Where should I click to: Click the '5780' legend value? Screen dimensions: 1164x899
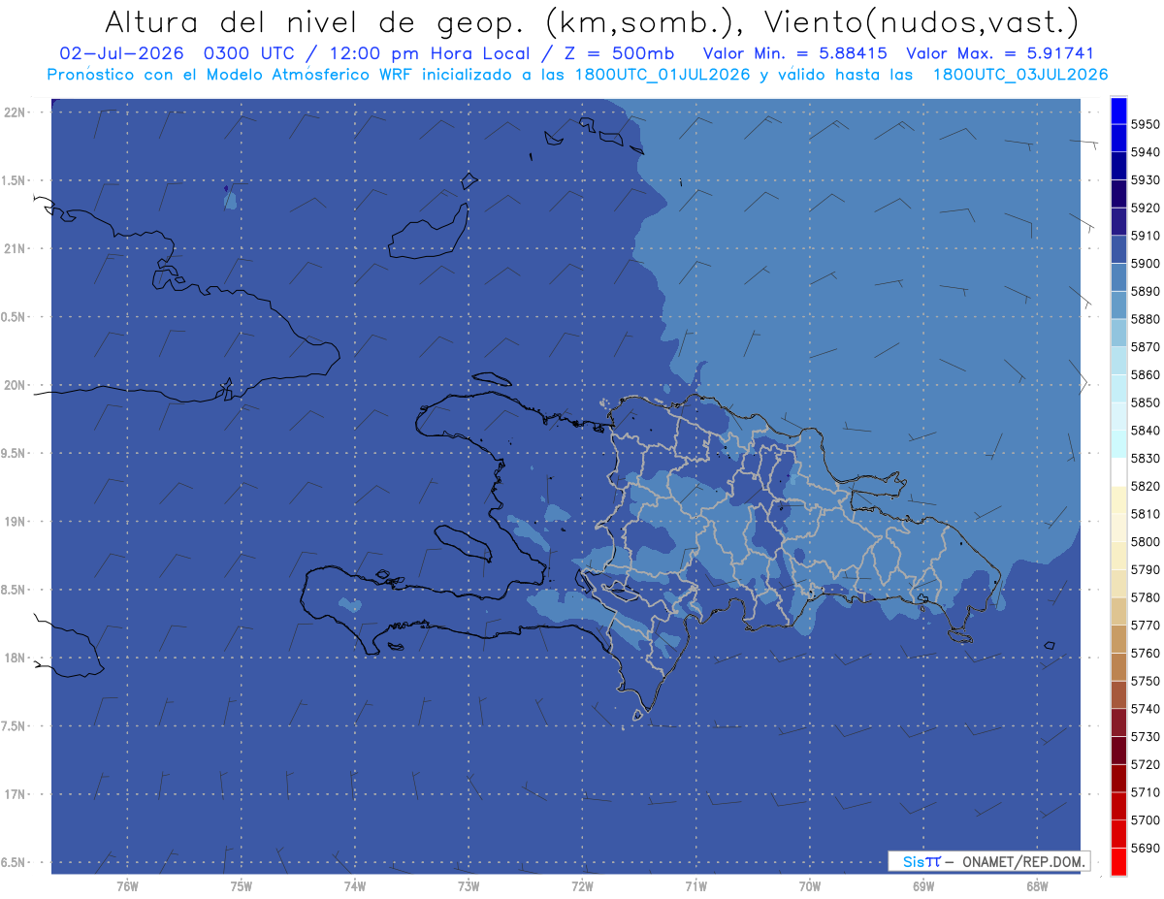point(1145,597)
